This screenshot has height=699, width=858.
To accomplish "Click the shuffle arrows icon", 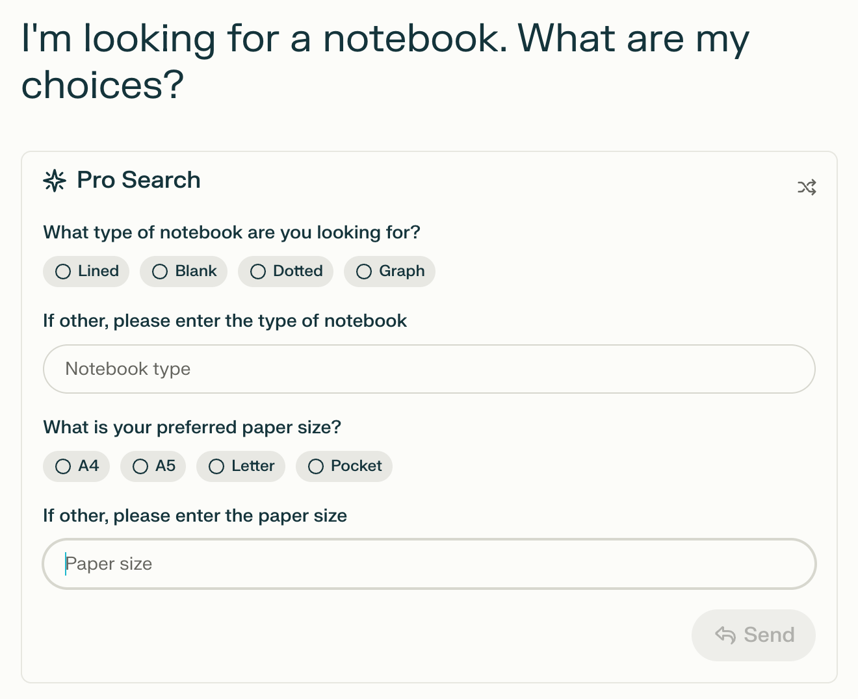I will point(807,188).
